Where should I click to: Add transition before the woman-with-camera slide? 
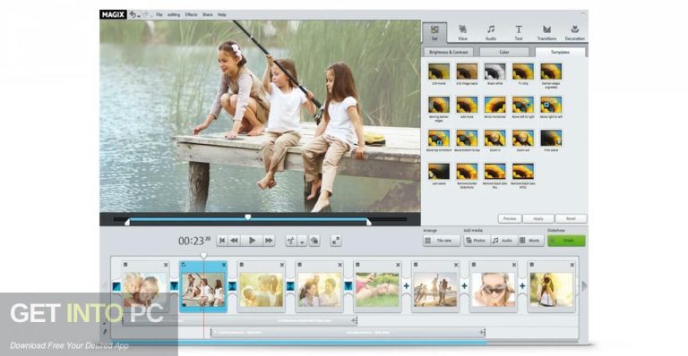[x=522, y=286]
